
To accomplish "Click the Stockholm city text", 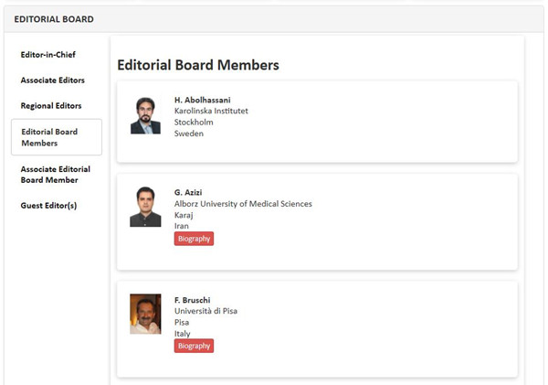I will 194,122.
